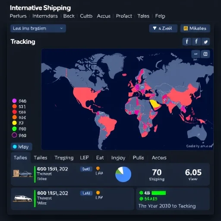Share via the Twitter bird icon
This screenshot has height=221, width=221.
pyautogui.click(x=205, y=42)
